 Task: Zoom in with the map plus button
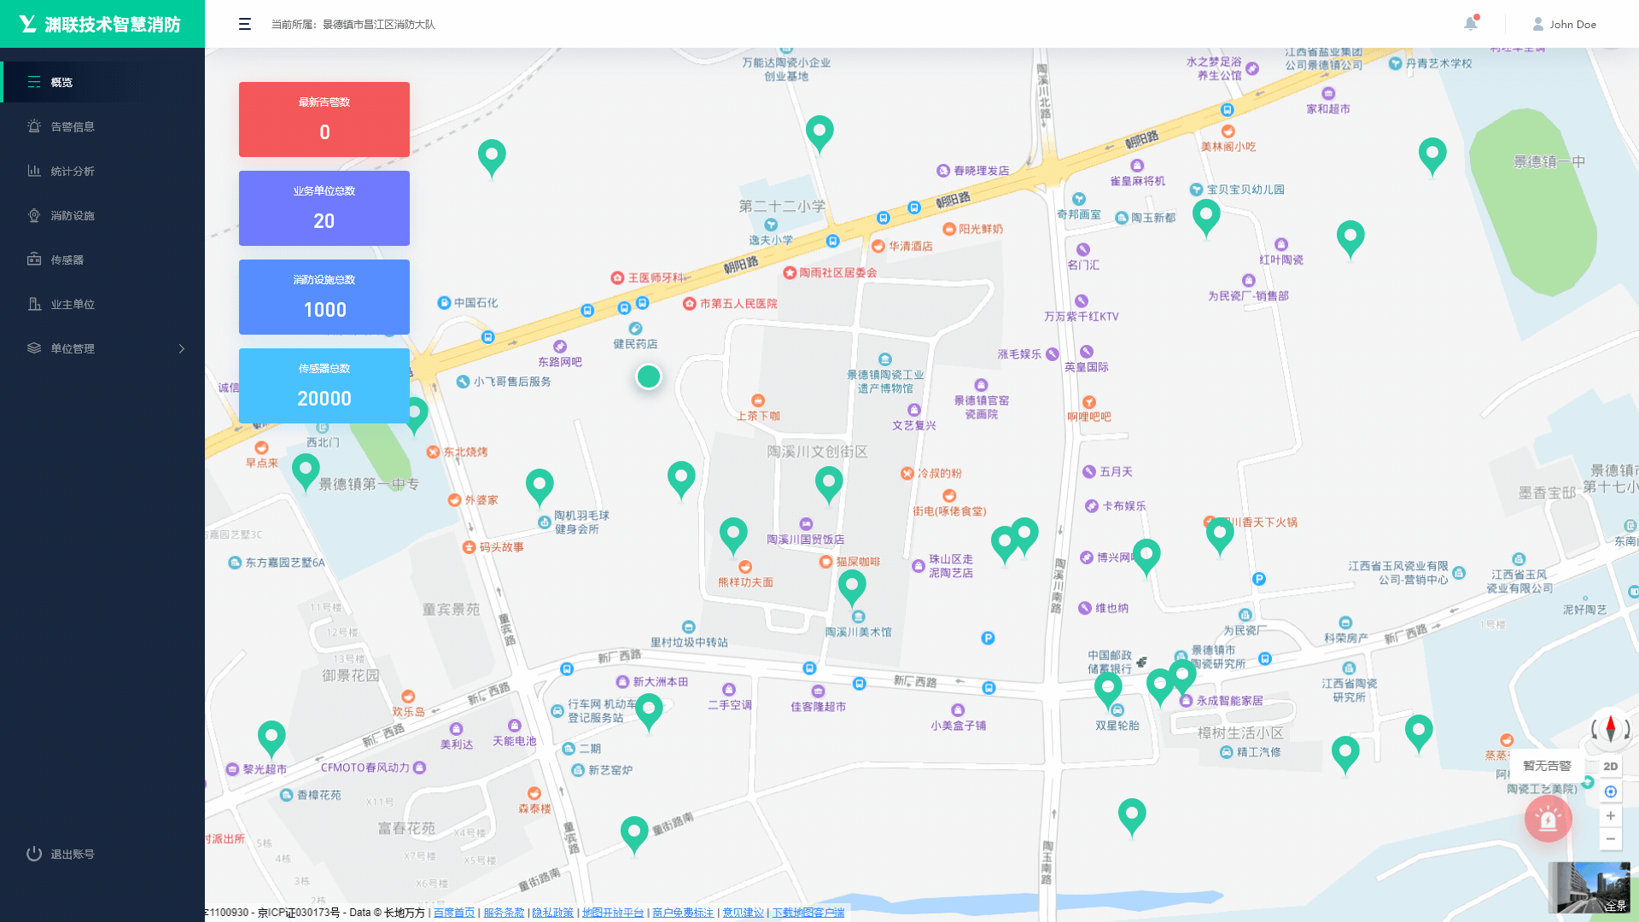point(1610,815)
